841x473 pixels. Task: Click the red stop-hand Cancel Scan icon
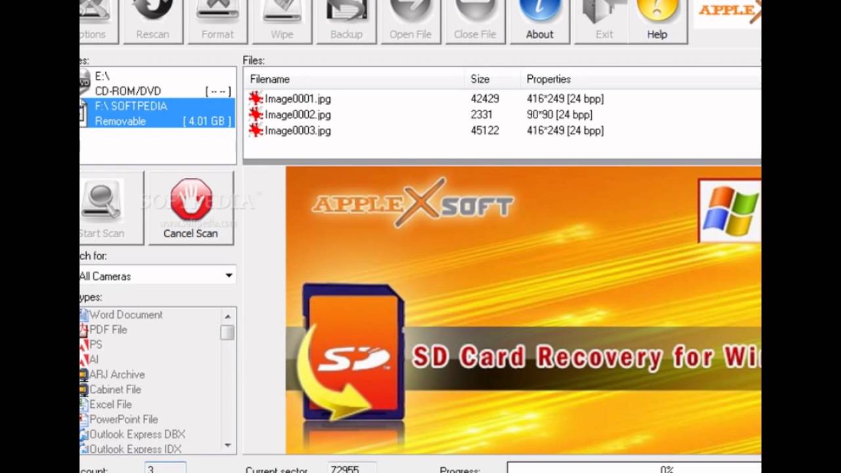(x=191, y=200)
